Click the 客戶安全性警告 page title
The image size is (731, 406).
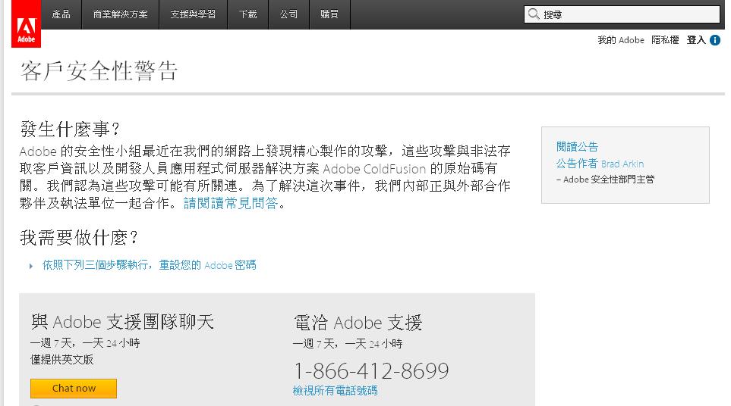coord(99,71)
